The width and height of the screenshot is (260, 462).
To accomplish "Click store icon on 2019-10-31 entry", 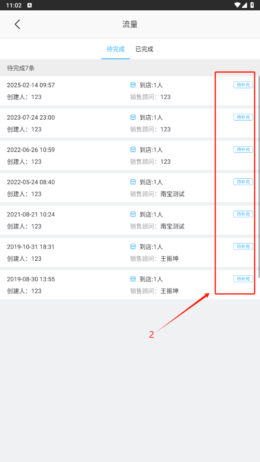I will point(133,246).
